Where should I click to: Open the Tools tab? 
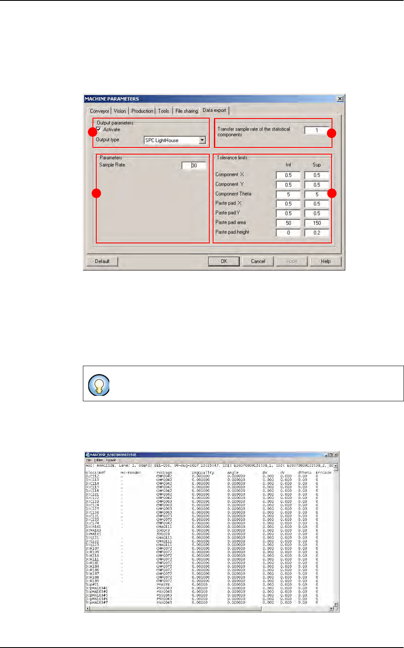pos(164,111)
